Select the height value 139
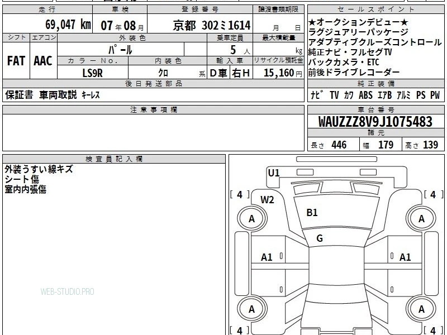447x335 pixels. coord(430,145)
